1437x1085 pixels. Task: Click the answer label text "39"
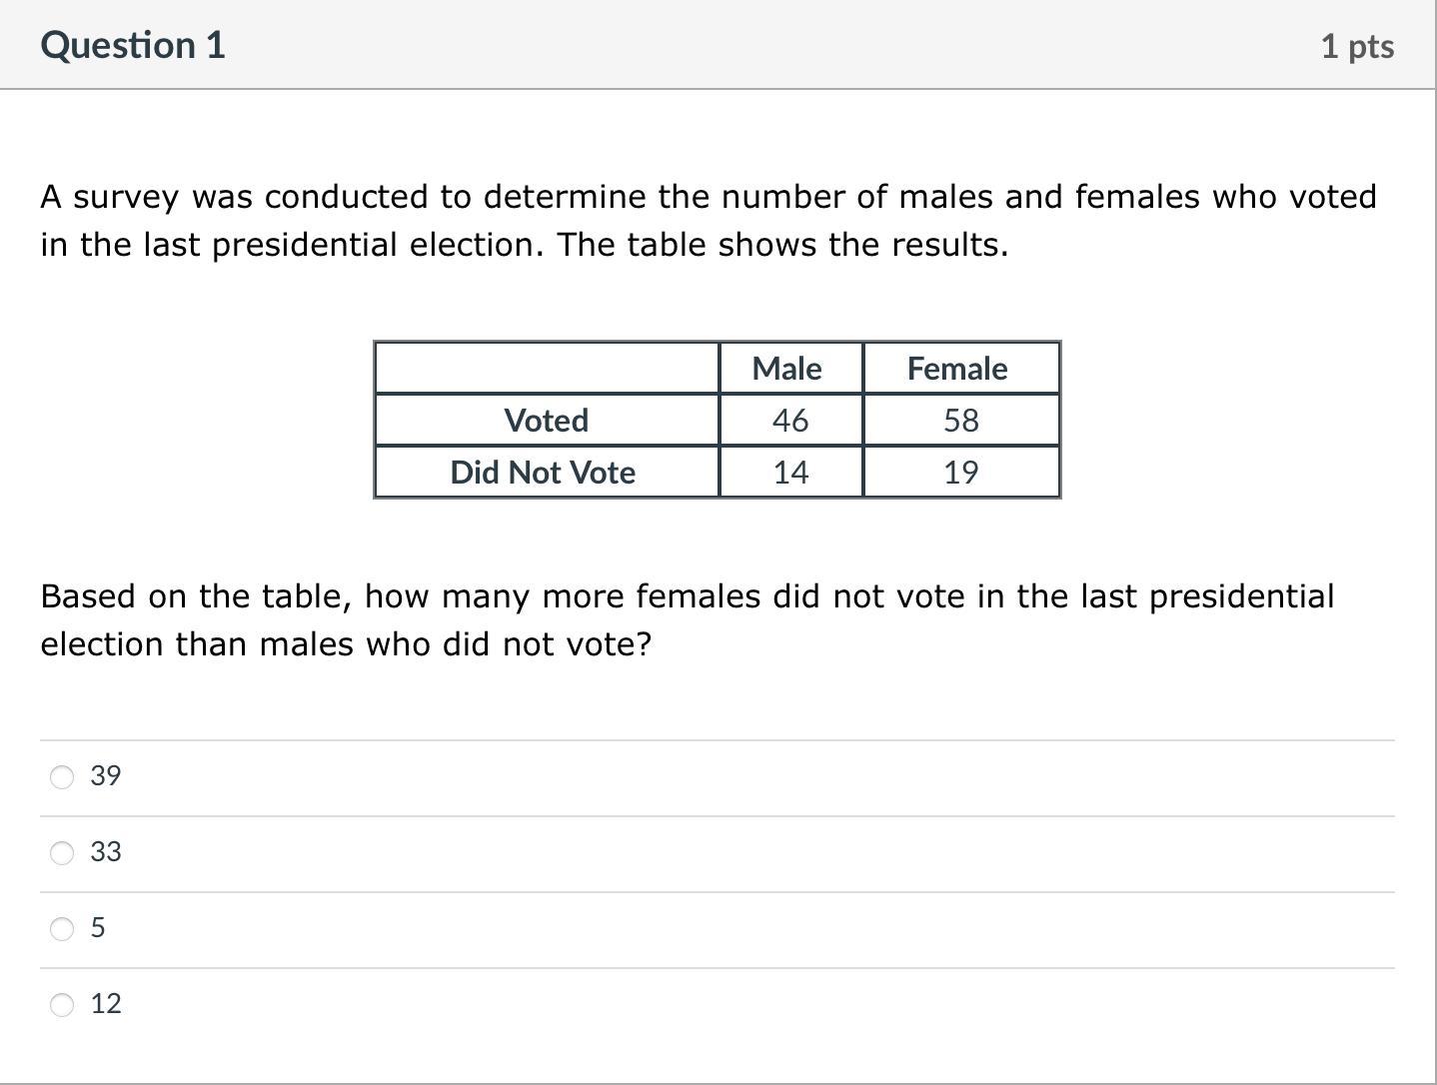pos(106,776)
